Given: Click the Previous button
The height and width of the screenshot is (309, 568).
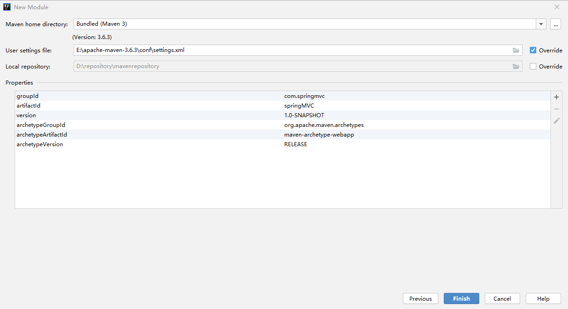Looking at the screenshot, I should pyautogui.click(x=420, y=298).
